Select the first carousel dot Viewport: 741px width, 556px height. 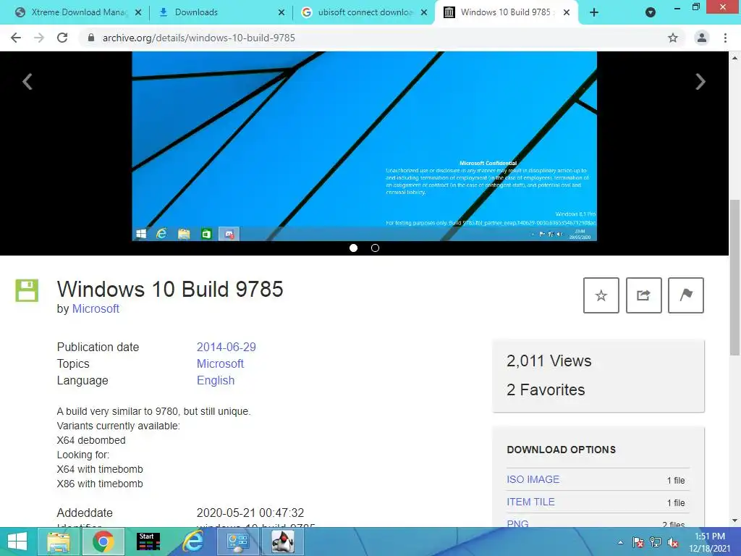[353, 248]
